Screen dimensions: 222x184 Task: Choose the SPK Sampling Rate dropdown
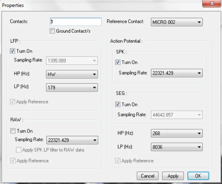tap(176, 73)
